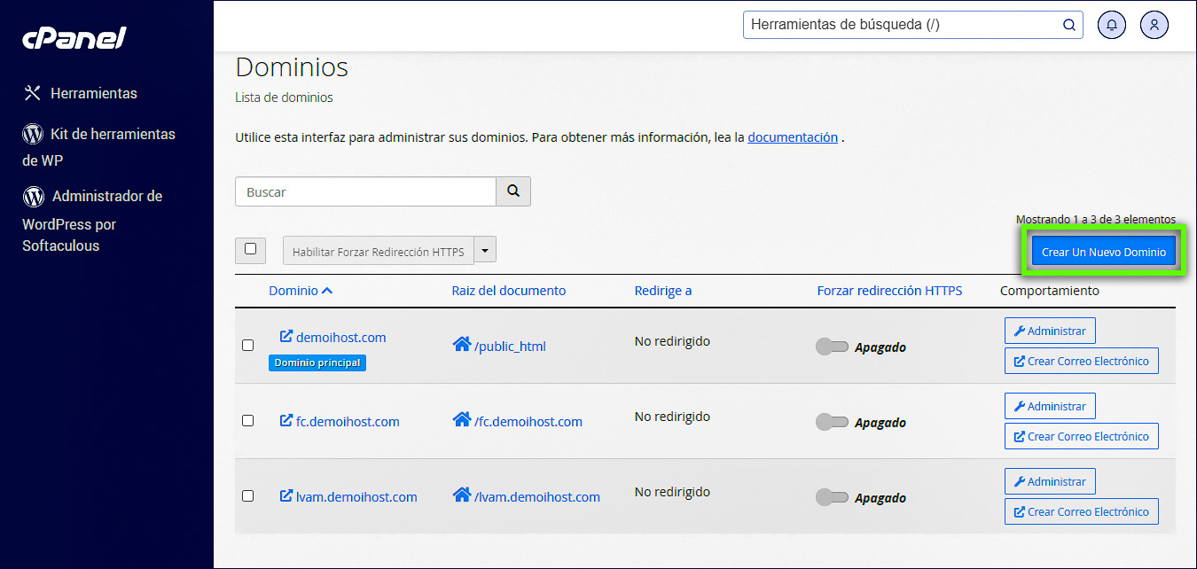Open the documentación link
This screenshot has height=569, width=1197.
click(792, 136)
